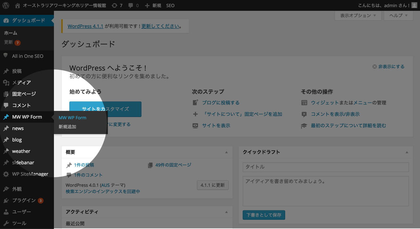Focus the タイトル quick draft field

pos(326,167)
